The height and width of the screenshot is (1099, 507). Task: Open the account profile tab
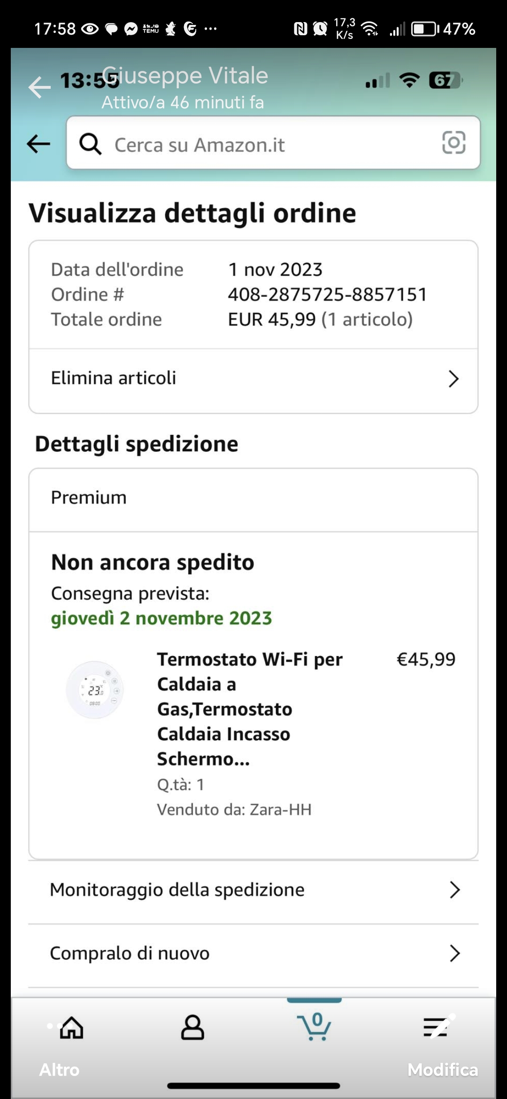click(192, 1028)
